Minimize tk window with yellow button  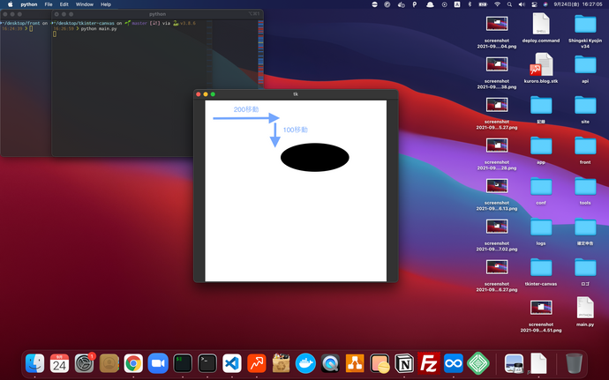click(x=206, y=94)
